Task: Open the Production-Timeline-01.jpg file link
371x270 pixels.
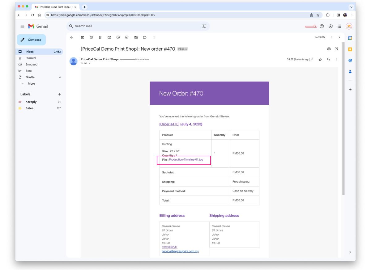Action: [186, 159]
